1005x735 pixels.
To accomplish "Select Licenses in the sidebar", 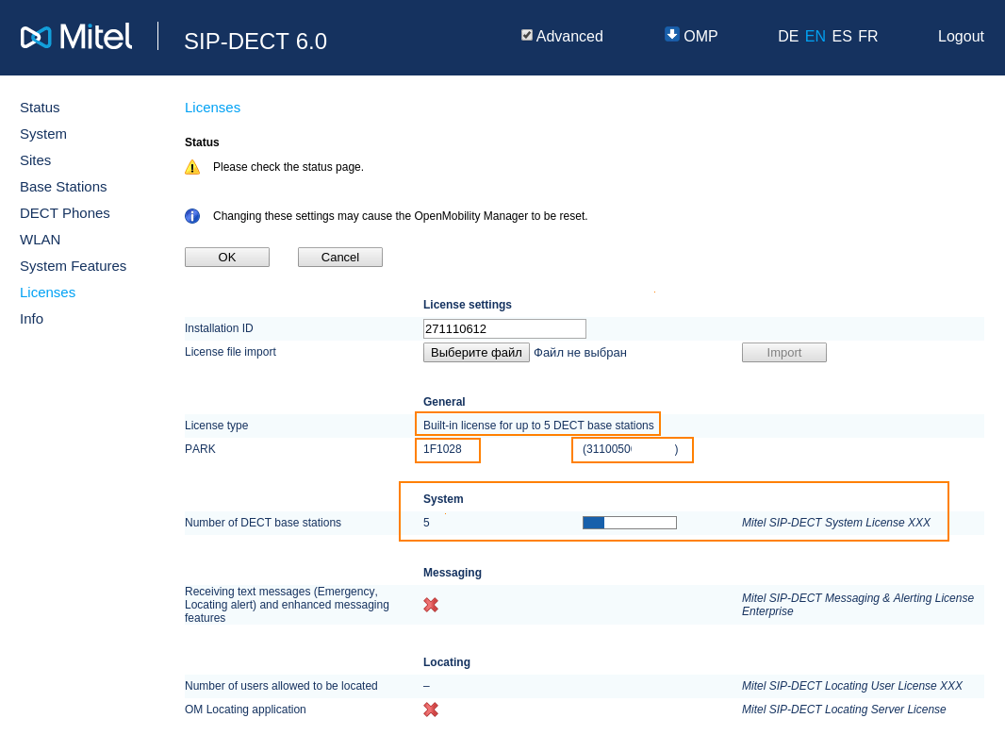I will (47, 292).
